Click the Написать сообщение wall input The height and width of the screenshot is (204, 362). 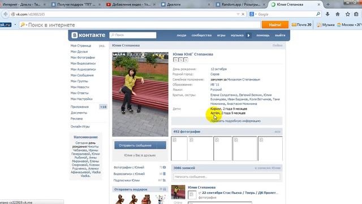pos(227,177)
